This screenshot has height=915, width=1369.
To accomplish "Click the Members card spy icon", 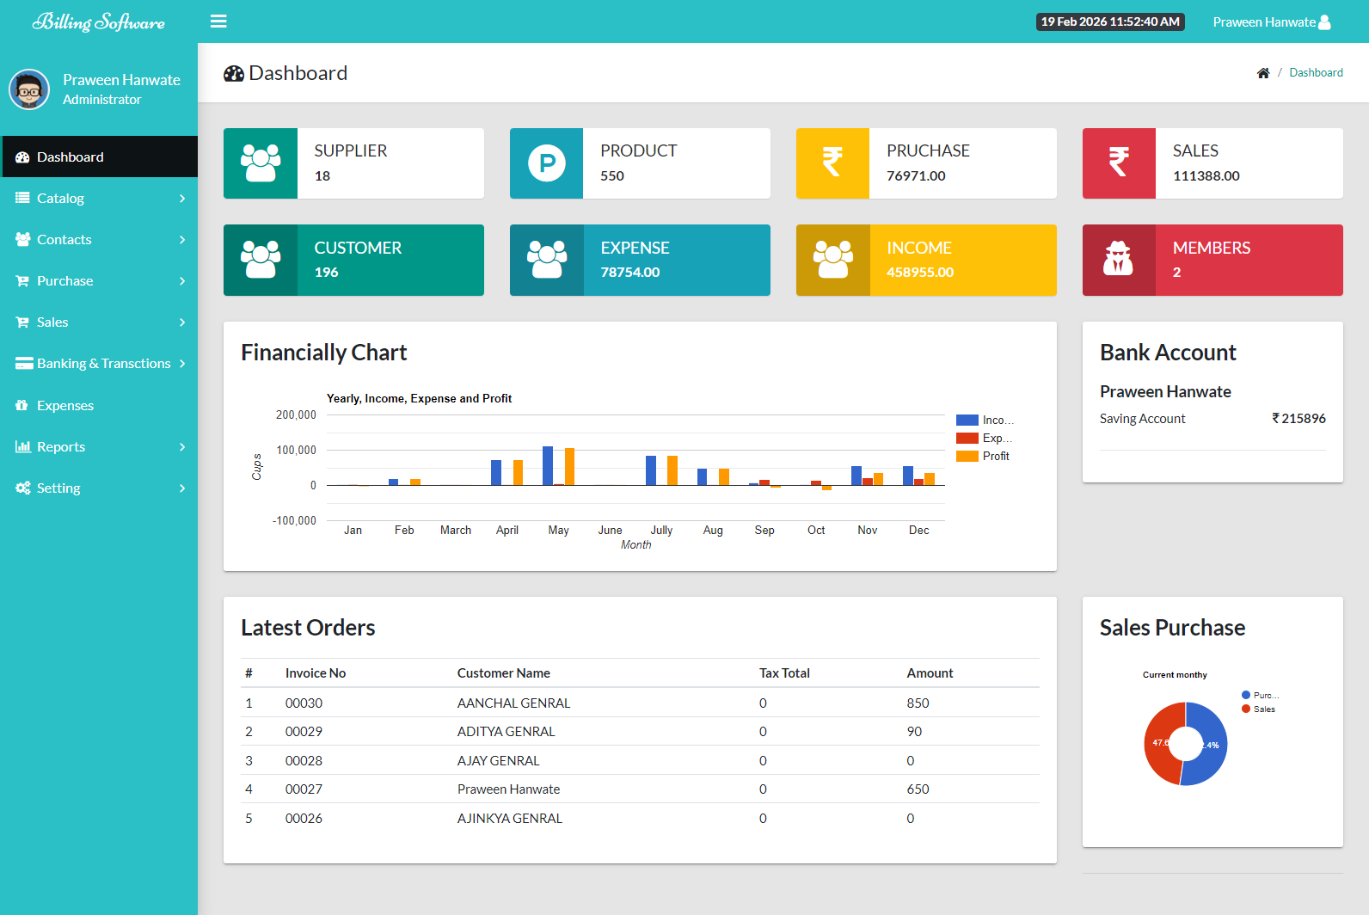I will pyautogui.click(x=1119, y=260).
